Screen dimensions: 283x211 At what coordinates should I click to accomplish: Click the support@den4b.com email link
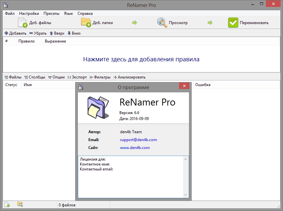pyautogui.click(x=139, y=140)
